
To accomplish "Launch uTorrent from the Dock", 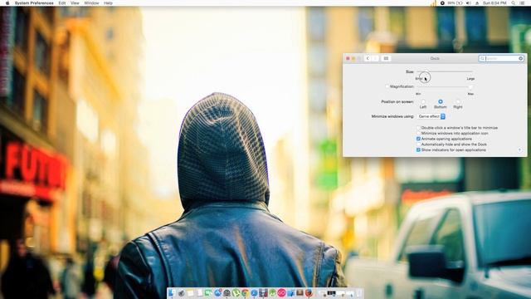I will [236, 292].
